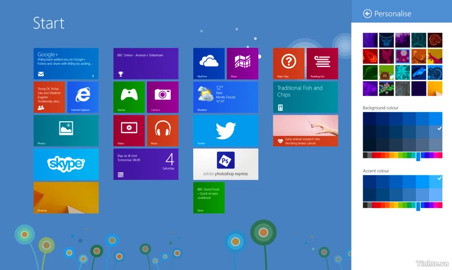
Task: Open the Maps tile
Action: pos(242,64)
